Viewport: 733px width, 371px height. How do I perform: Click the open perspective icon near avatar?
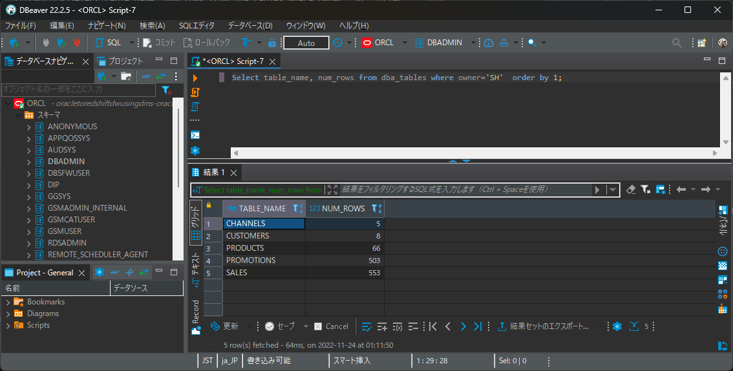point(702,43)
